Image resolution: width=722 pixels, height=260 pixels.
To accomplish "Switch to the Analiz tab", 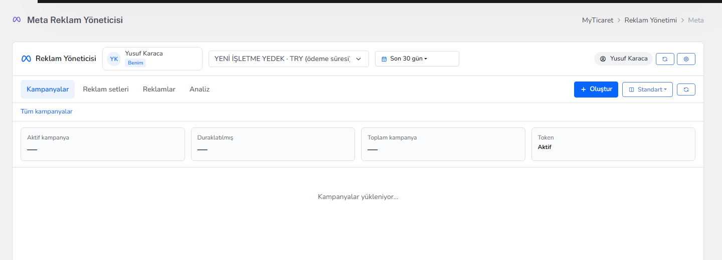I will click(x=200, y=89).
